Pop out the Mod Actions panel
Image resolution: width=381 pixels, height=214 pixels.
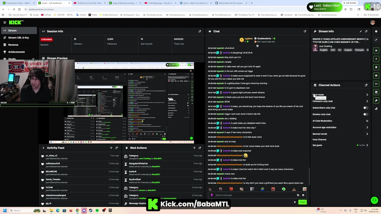[200, 148]
